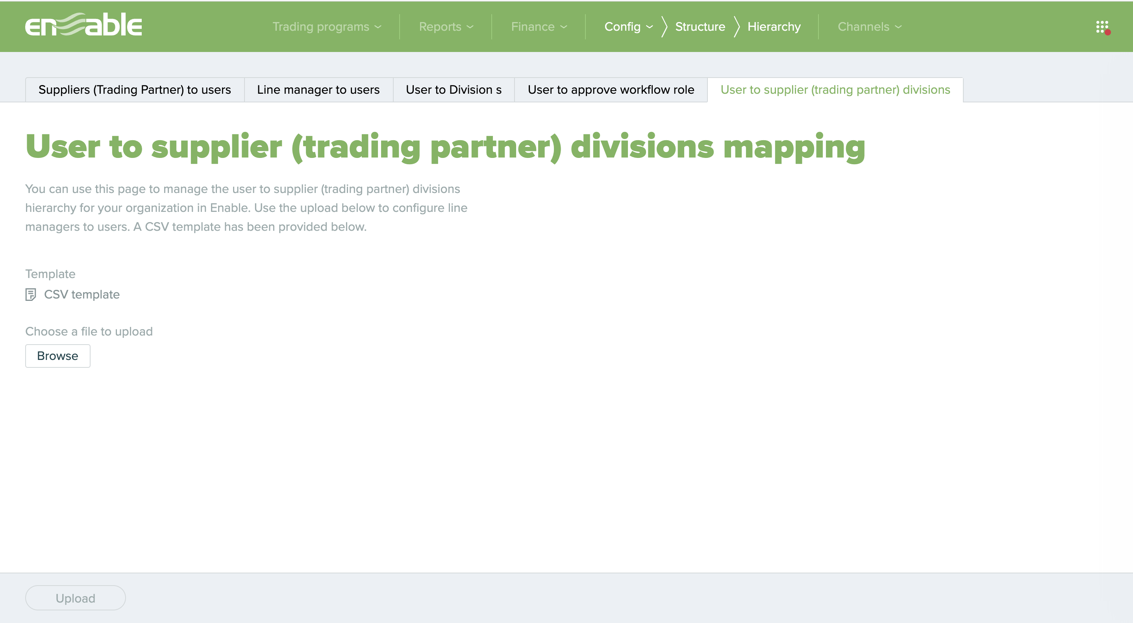Open the Config dropdown
The height and width of the screenshot is (623, 1133).
(x=622, y=27)
